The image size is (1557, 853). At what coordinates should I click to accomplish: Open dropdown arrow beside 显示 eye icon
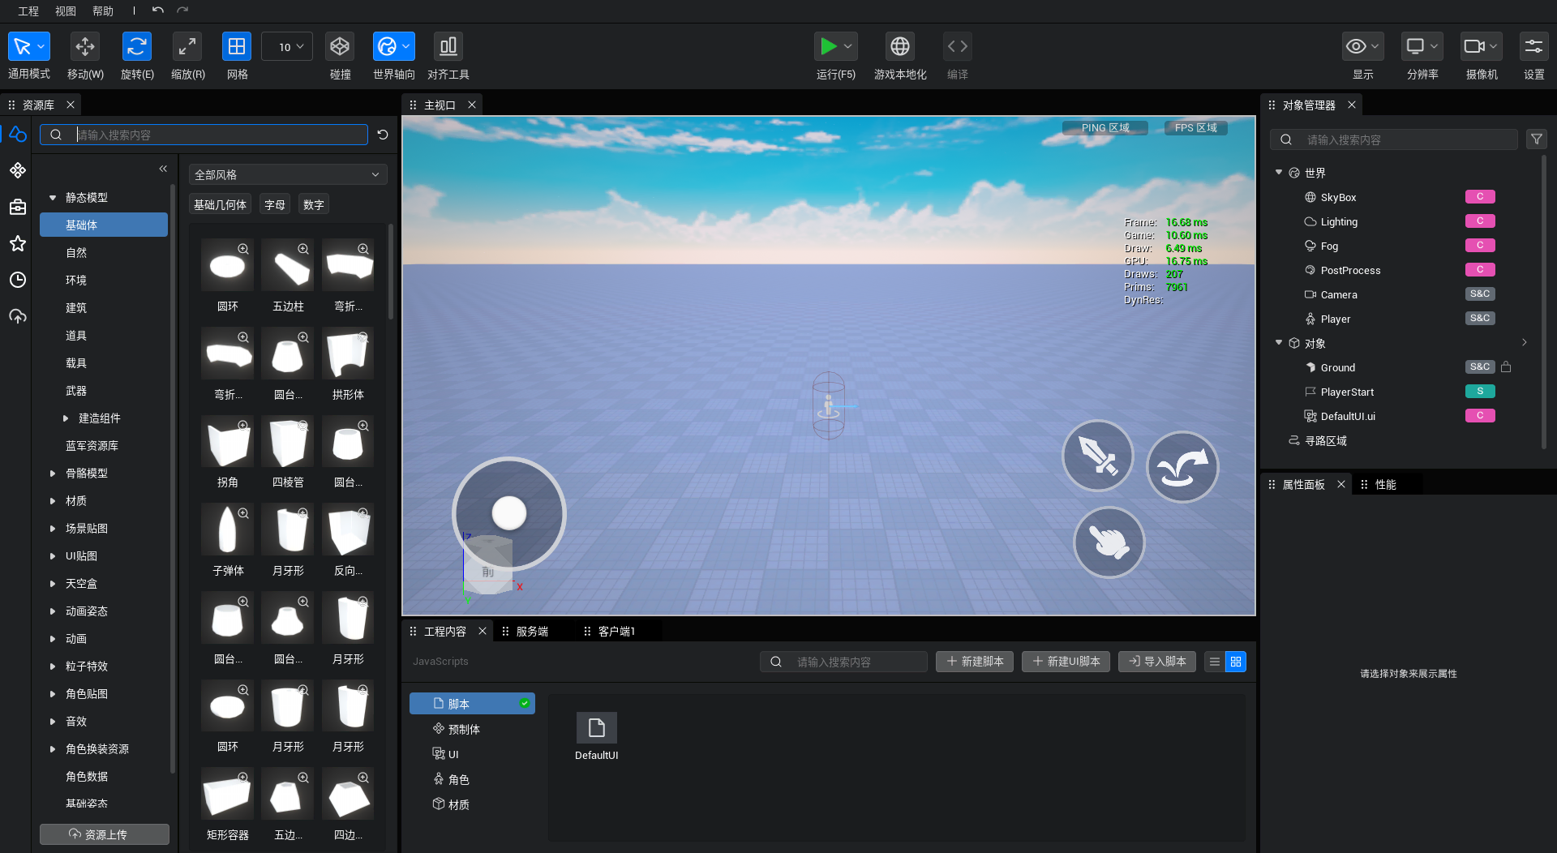(1375, 47)
